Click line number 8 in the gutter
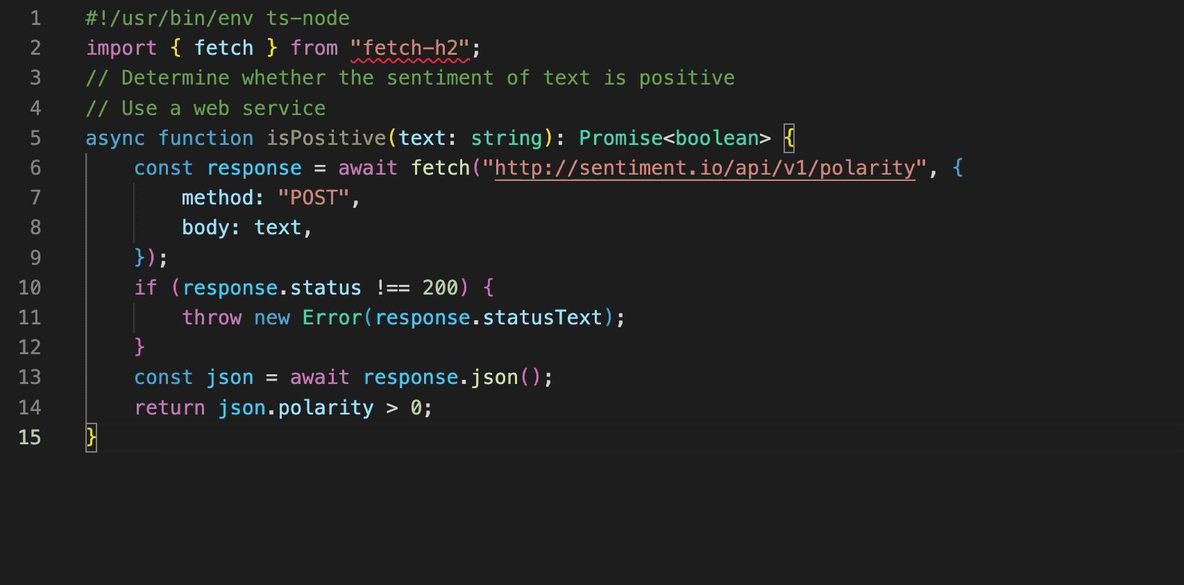 coord(35,227)
